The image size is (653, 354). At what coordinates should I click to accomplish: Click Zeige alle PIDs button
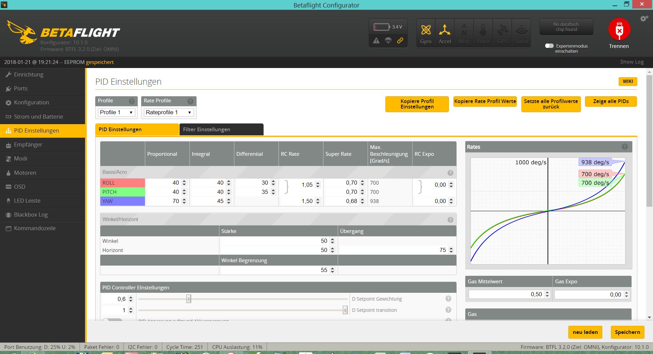[610, 101]
